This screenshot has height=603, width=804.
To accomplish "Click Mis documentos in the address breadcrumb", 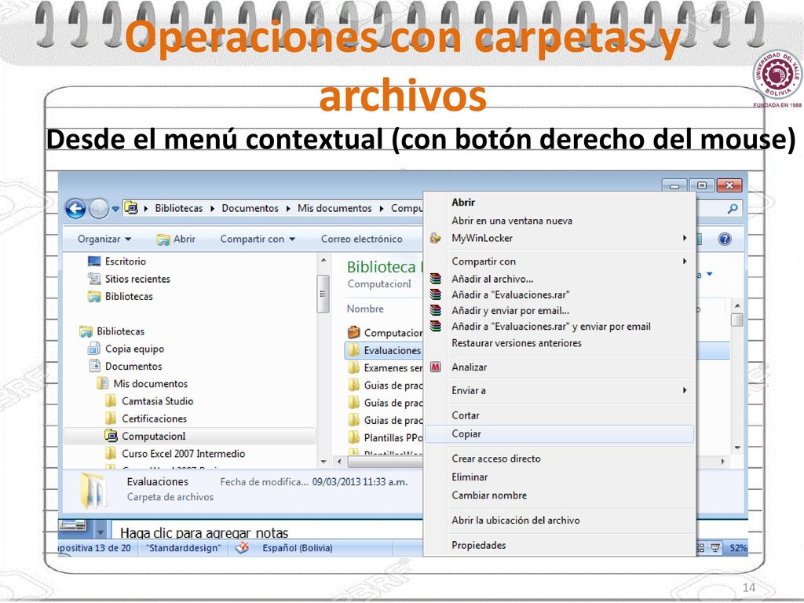I will (x=334, y=208).
